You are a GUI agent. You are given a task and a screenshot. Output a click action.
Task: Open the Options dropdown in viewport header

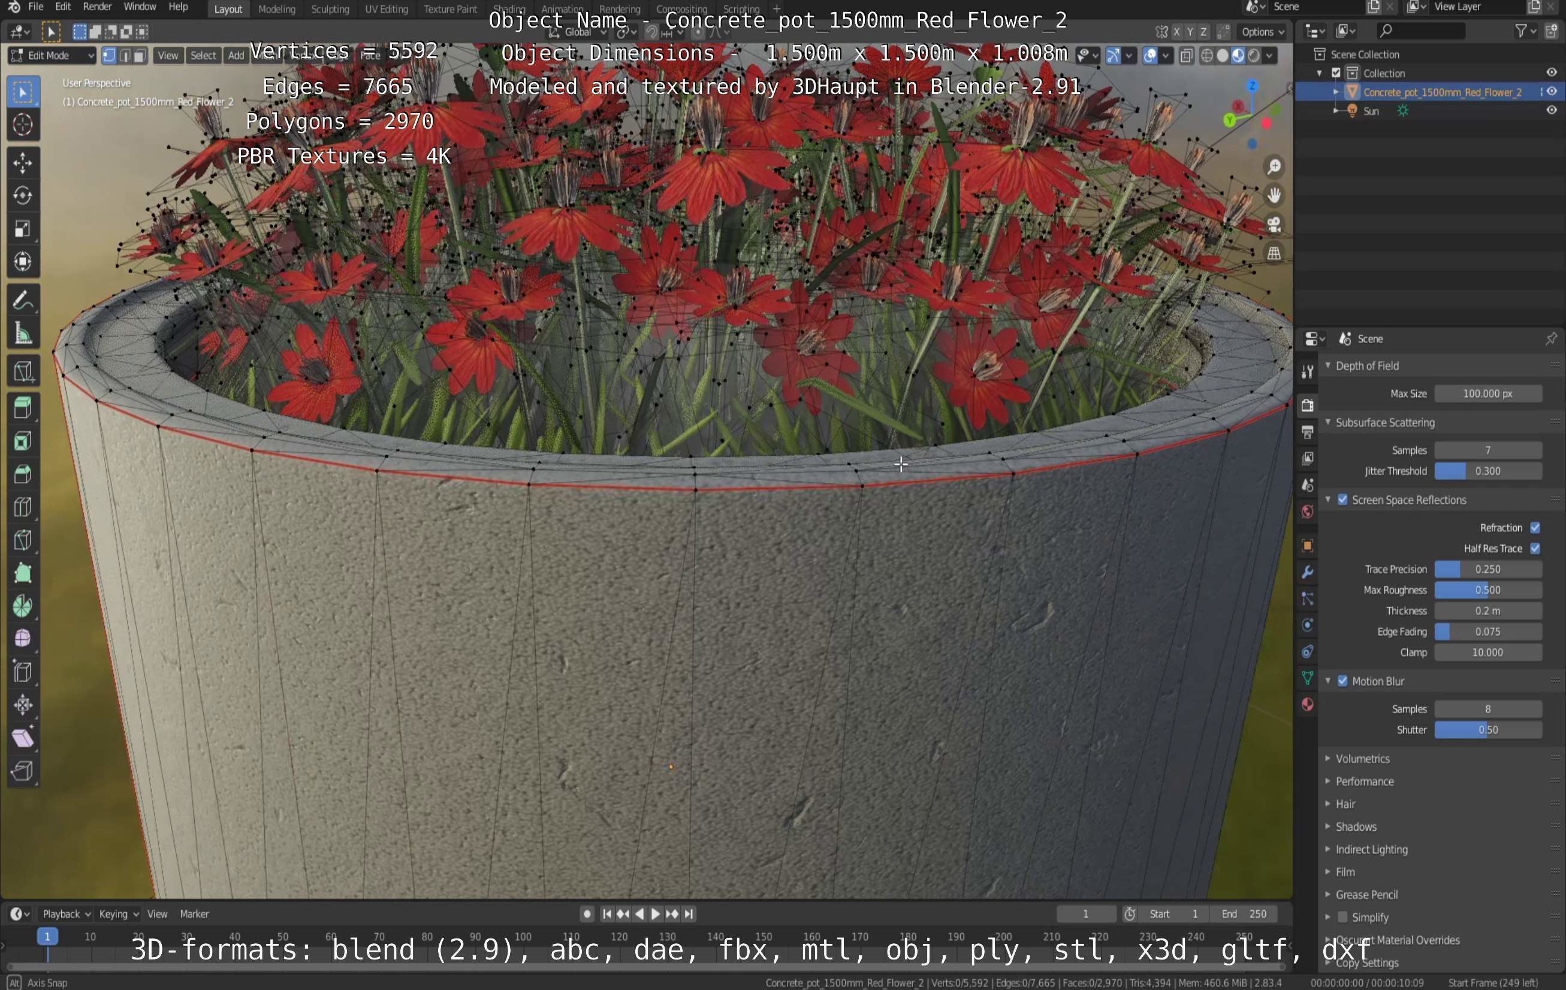[x=1262, y=32]
